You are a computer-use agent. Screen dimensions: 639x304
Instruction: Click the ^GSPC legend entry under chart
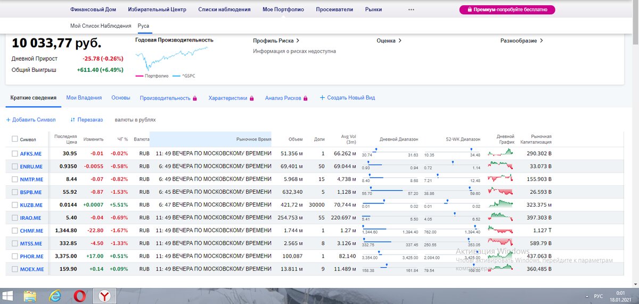tap(184, 76)
